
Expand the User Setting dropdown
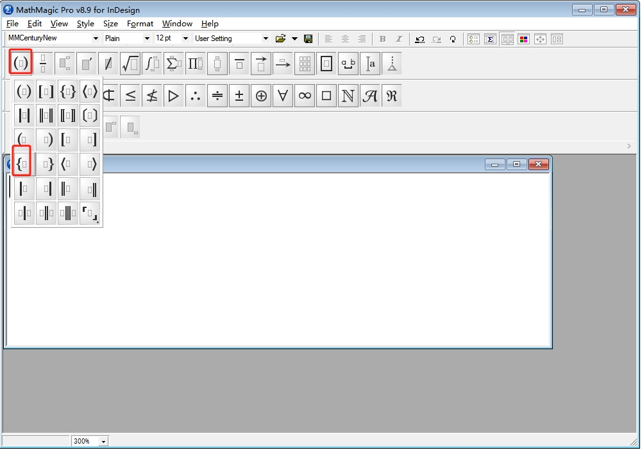click(x=266, y=39)
